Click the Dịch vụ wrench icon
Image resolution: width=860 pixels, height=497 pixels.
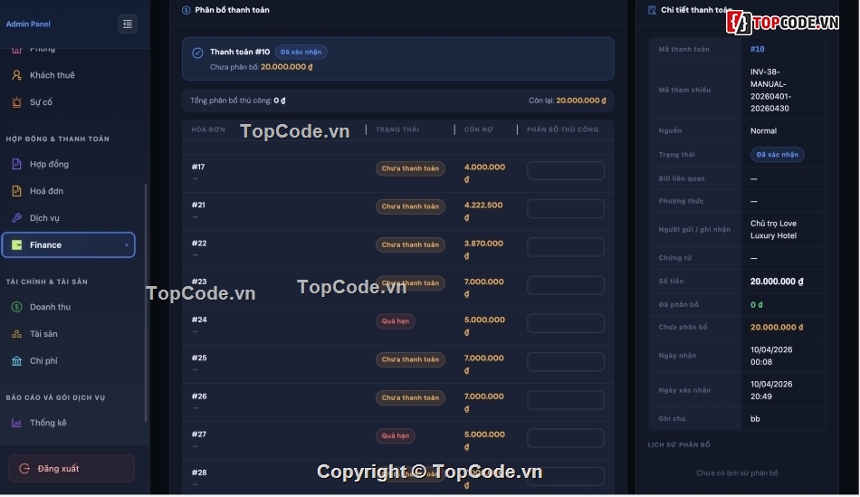pos(16,218)
